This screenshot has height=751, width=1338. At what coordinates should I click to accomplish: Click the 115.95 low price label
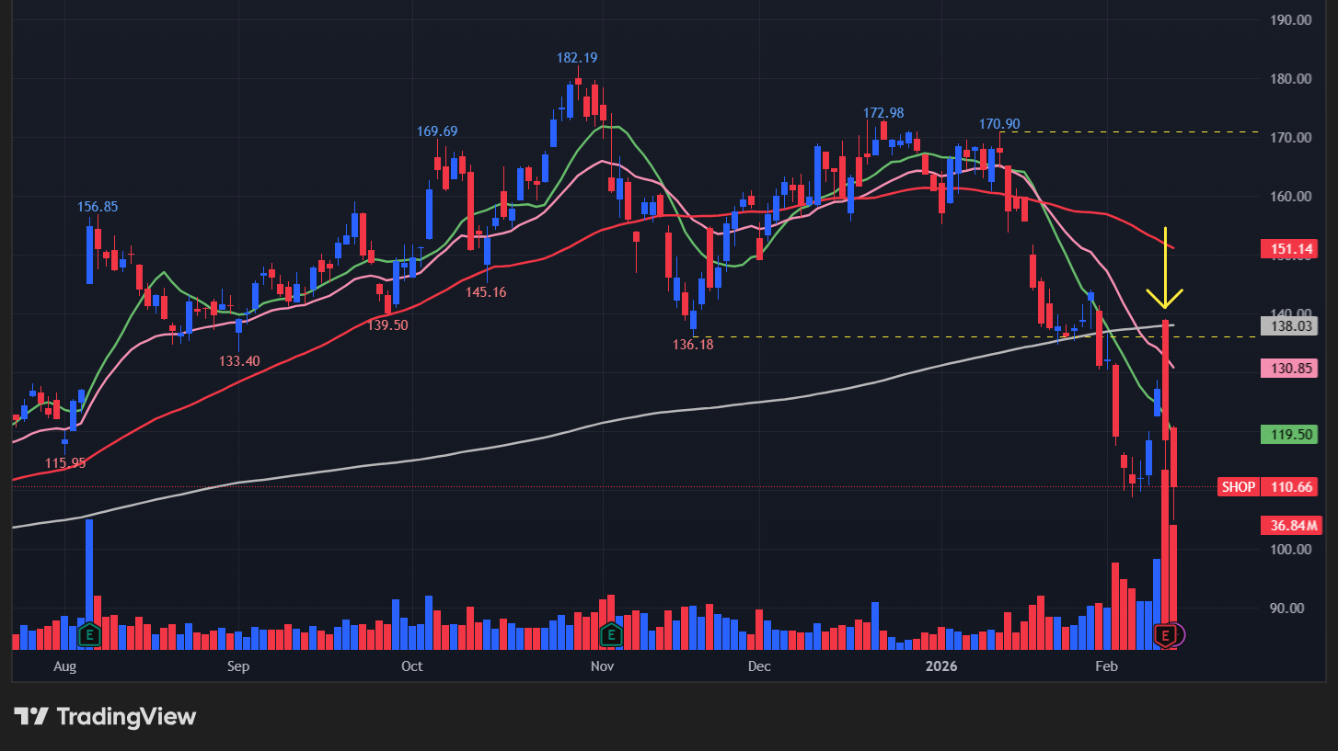65,463
